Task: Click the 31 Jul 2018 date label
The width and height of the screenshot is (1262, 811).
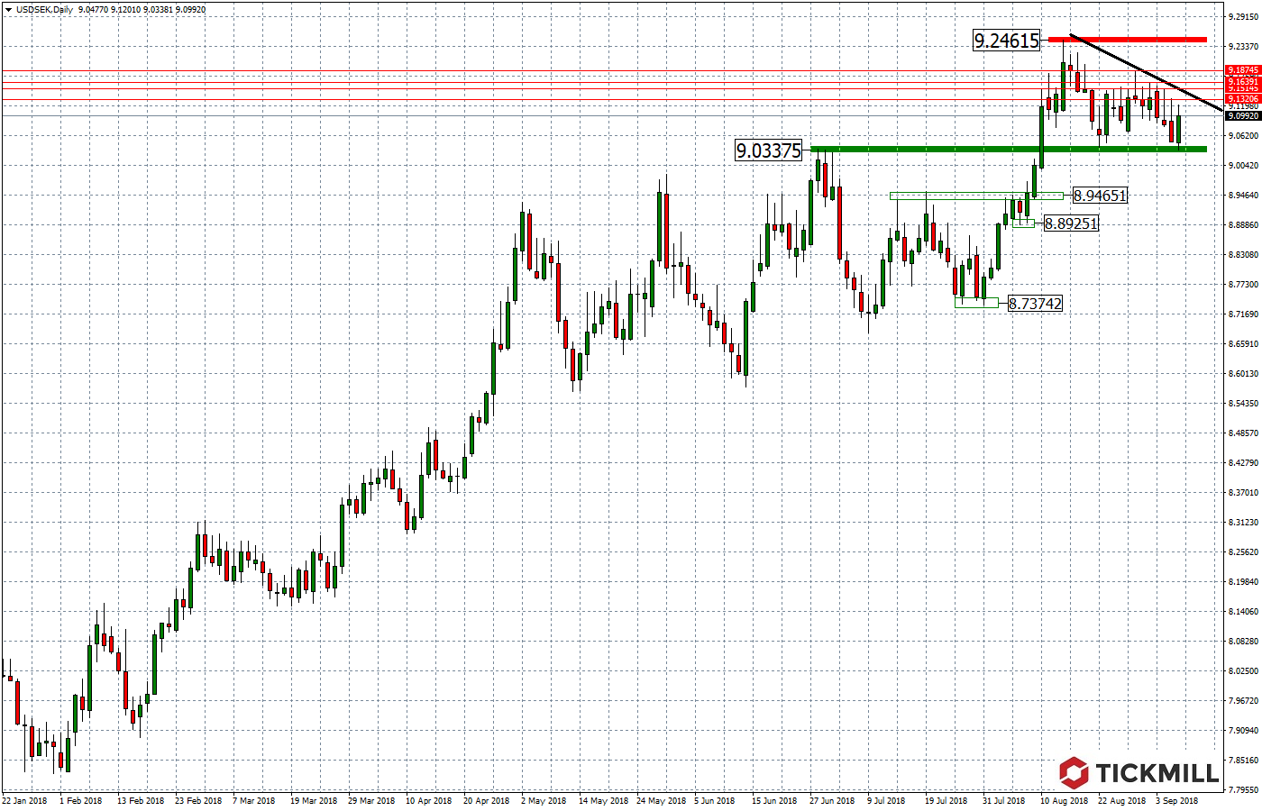Action: tap(1003, 800)
